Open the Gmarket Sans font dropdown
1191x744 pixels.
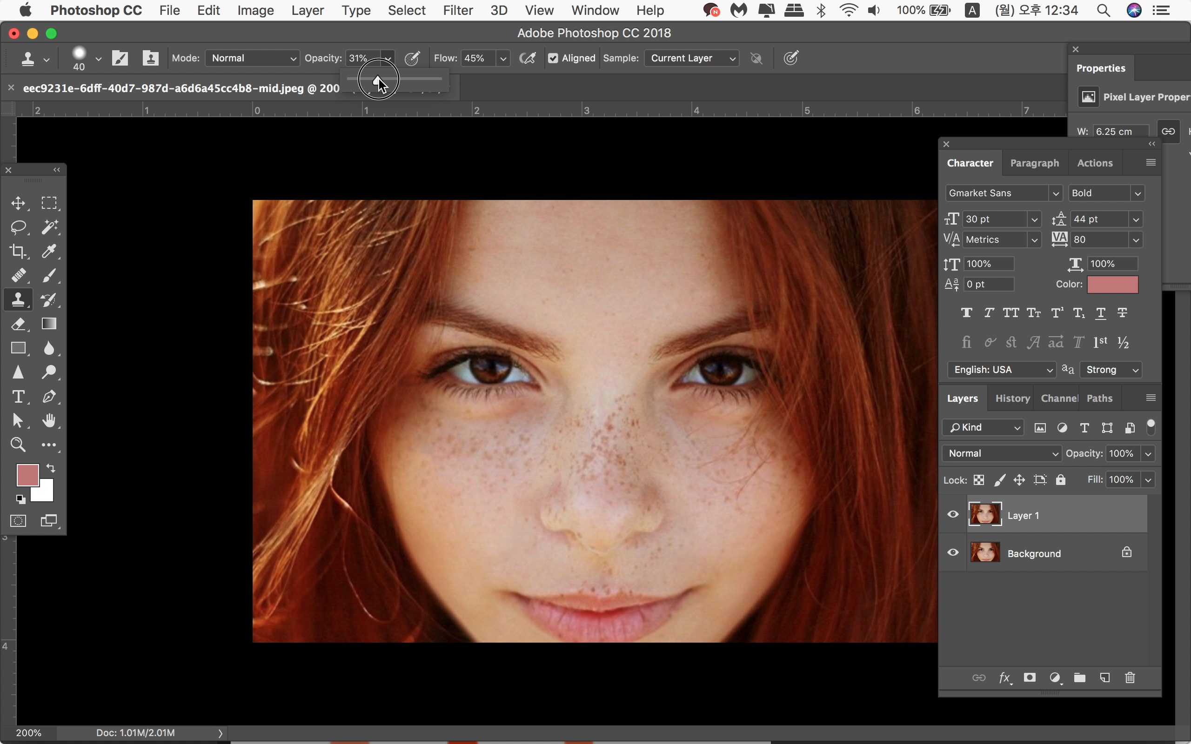[1003, 193]
